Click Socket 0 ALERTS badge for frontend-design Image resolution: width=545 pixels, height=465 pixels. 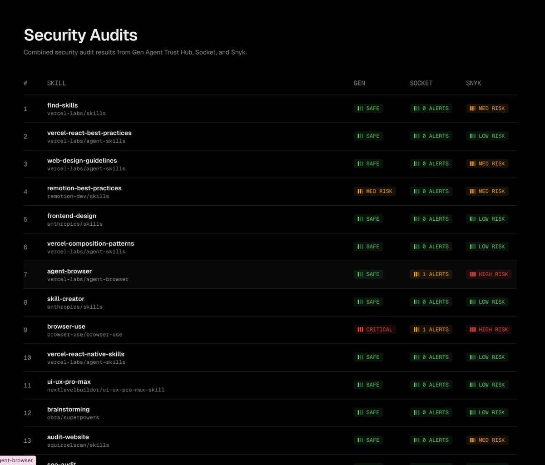tap(431, 219)
